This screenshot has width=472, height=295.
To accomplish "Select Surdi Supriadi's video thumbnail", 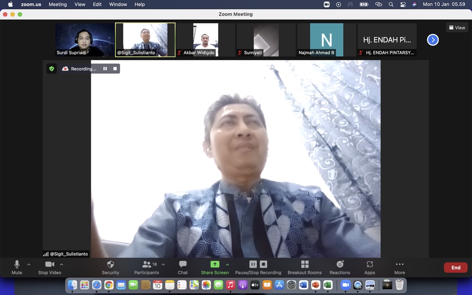I will pyautogui.click(x=85, y=40).
